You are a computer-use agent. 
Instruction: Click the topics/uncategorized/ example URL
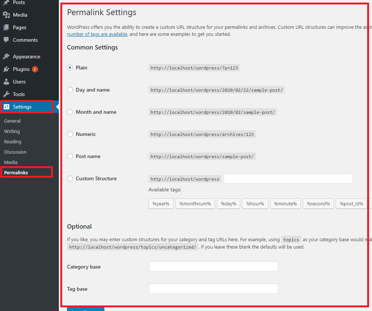click(133, 247)
